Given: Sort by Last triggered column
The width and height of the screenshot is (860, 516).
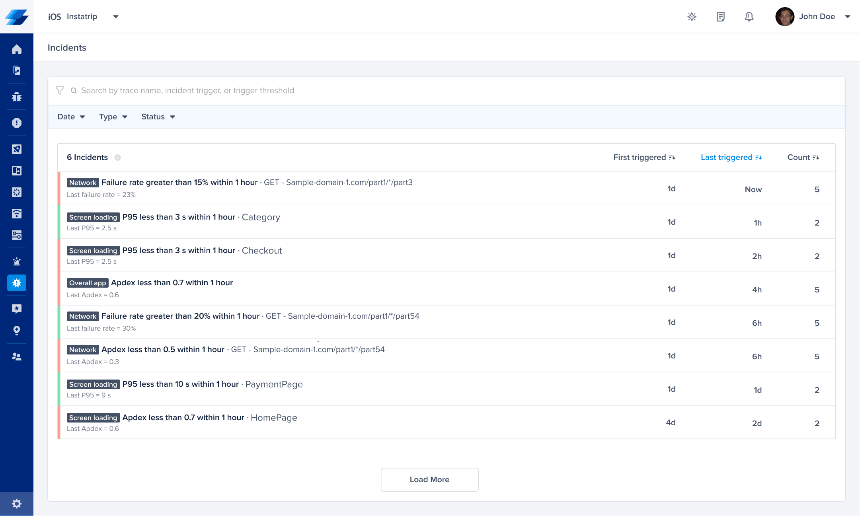Looking at the screenshot, I should pos(731,158).
